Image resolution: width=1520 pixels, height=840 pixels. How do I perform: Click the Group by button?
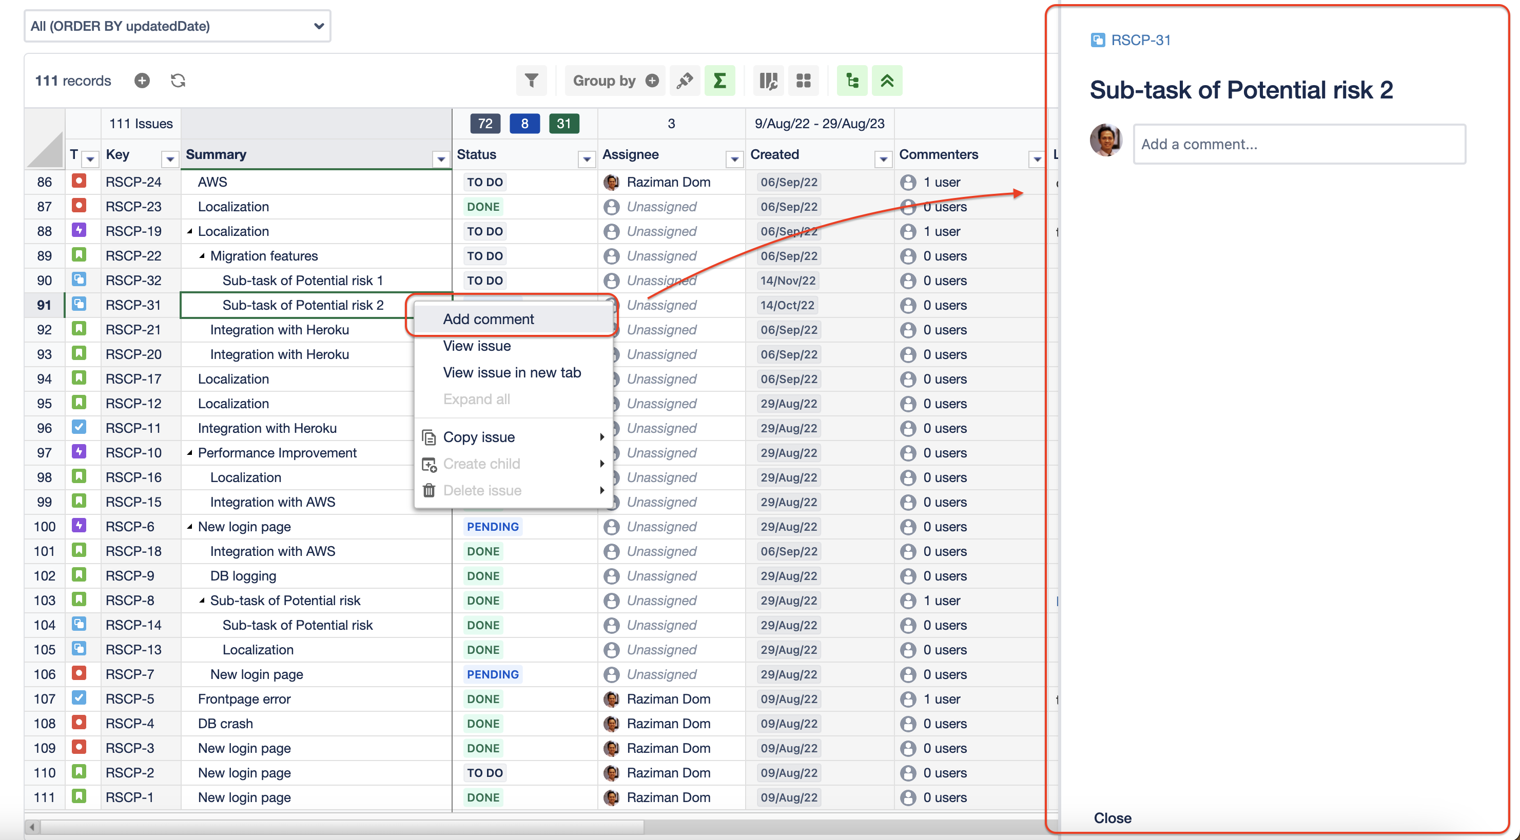tap(604, 80)
